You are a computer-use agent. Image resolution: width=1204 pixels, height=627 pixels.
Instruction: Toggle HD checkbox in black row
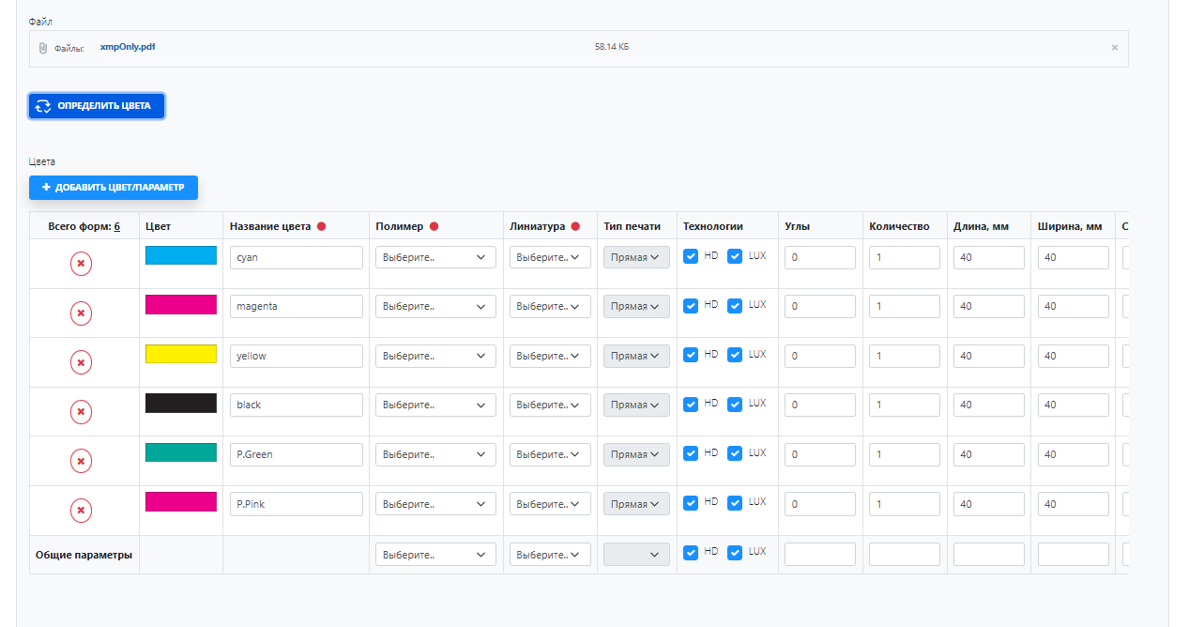[x=691, y=405]
